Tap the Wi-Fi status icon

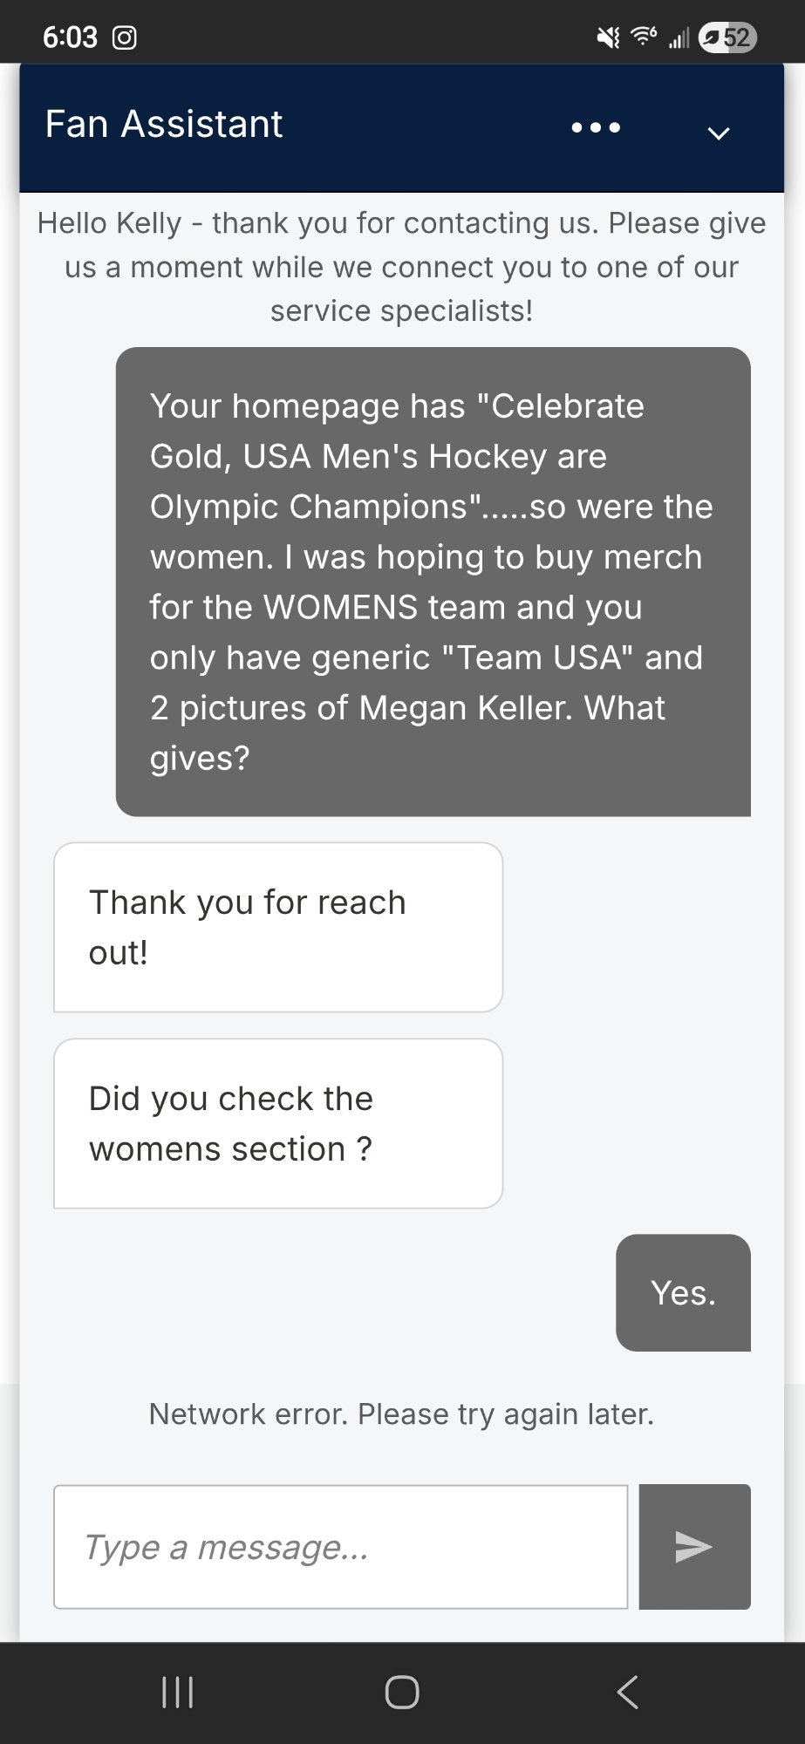click(644, 37)
